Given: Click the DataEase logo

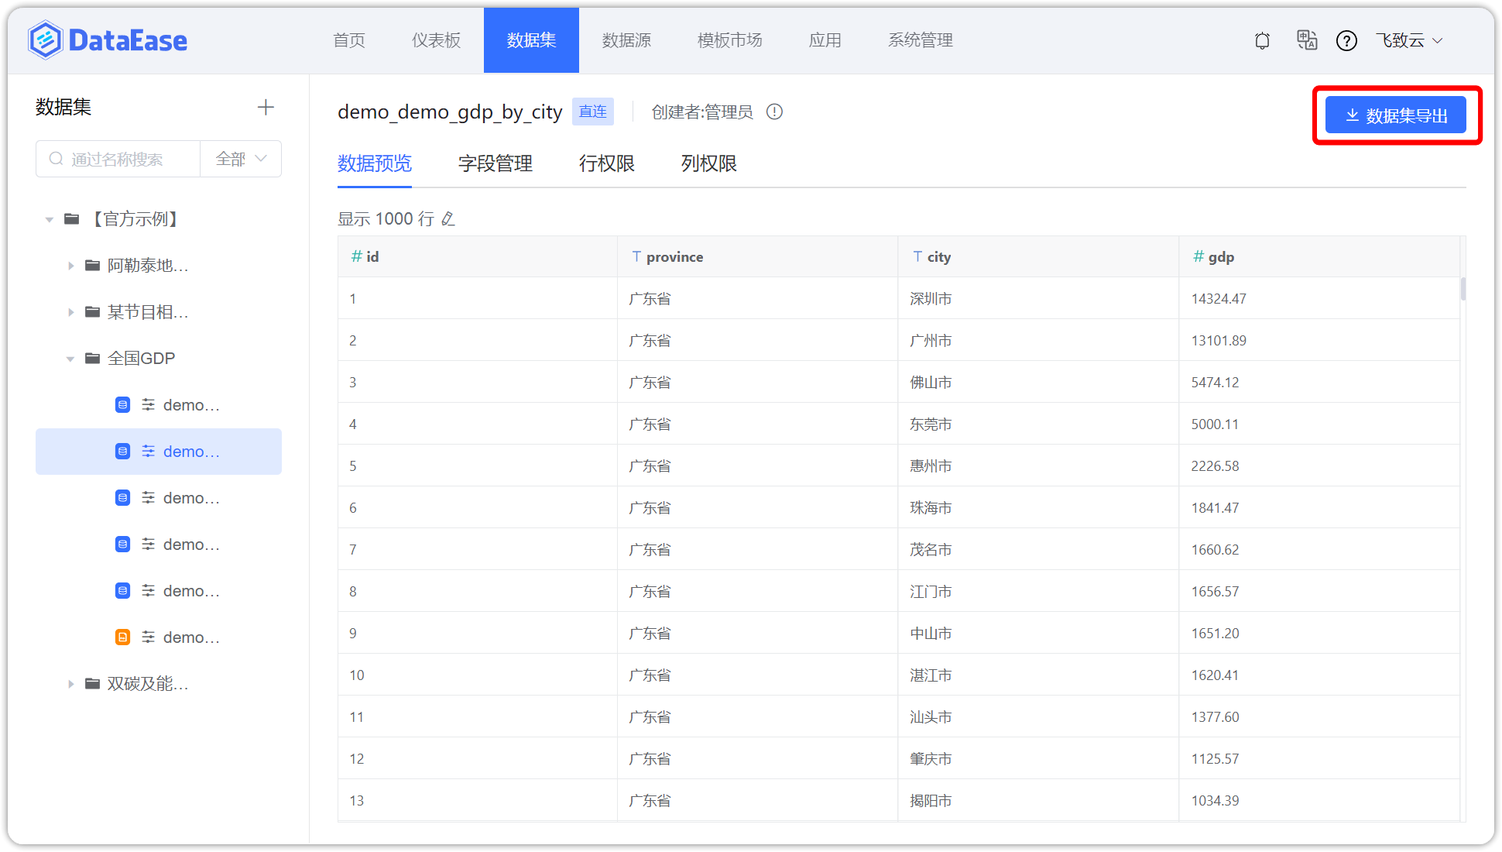Looking at the screenshot, I should click(108, 40).
